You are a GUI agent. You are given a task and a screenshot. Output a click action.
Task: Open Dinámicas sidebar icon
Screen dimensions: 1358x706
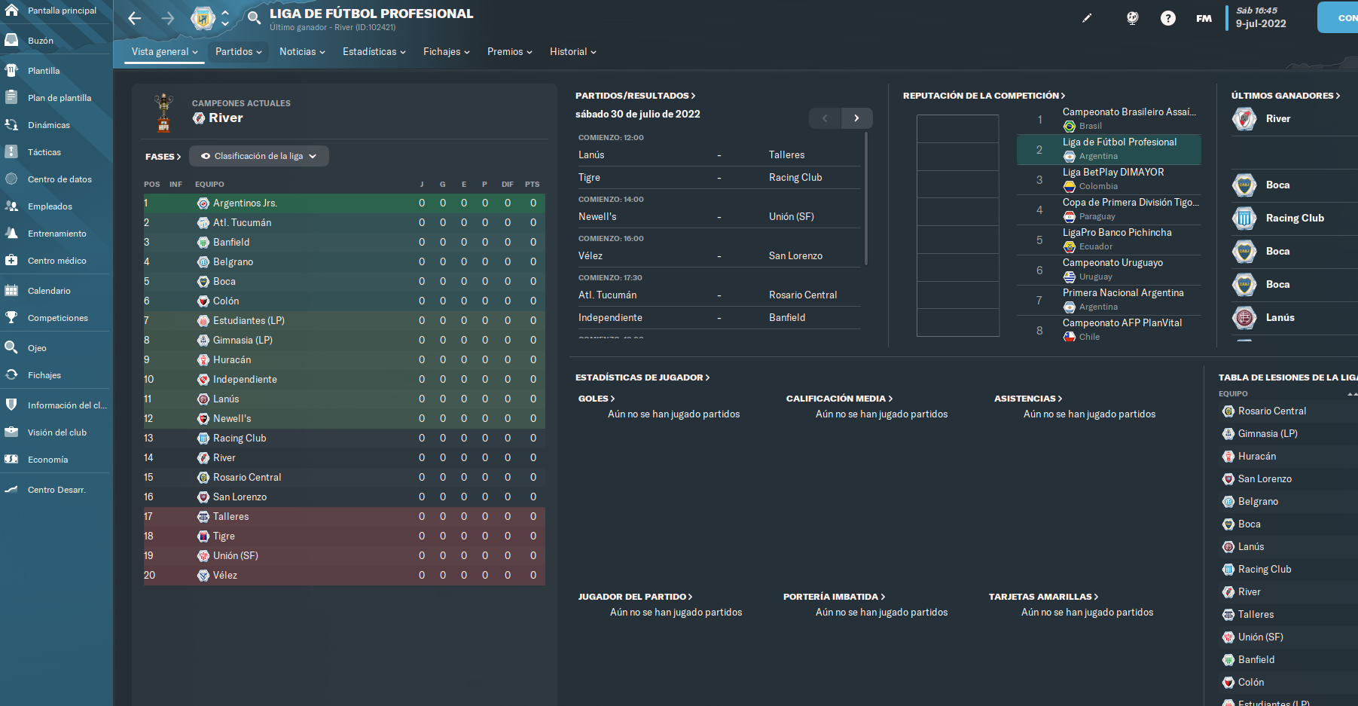coord(11,125)
